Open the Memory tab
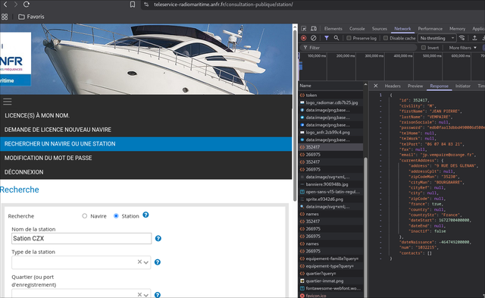 point(457,29)
